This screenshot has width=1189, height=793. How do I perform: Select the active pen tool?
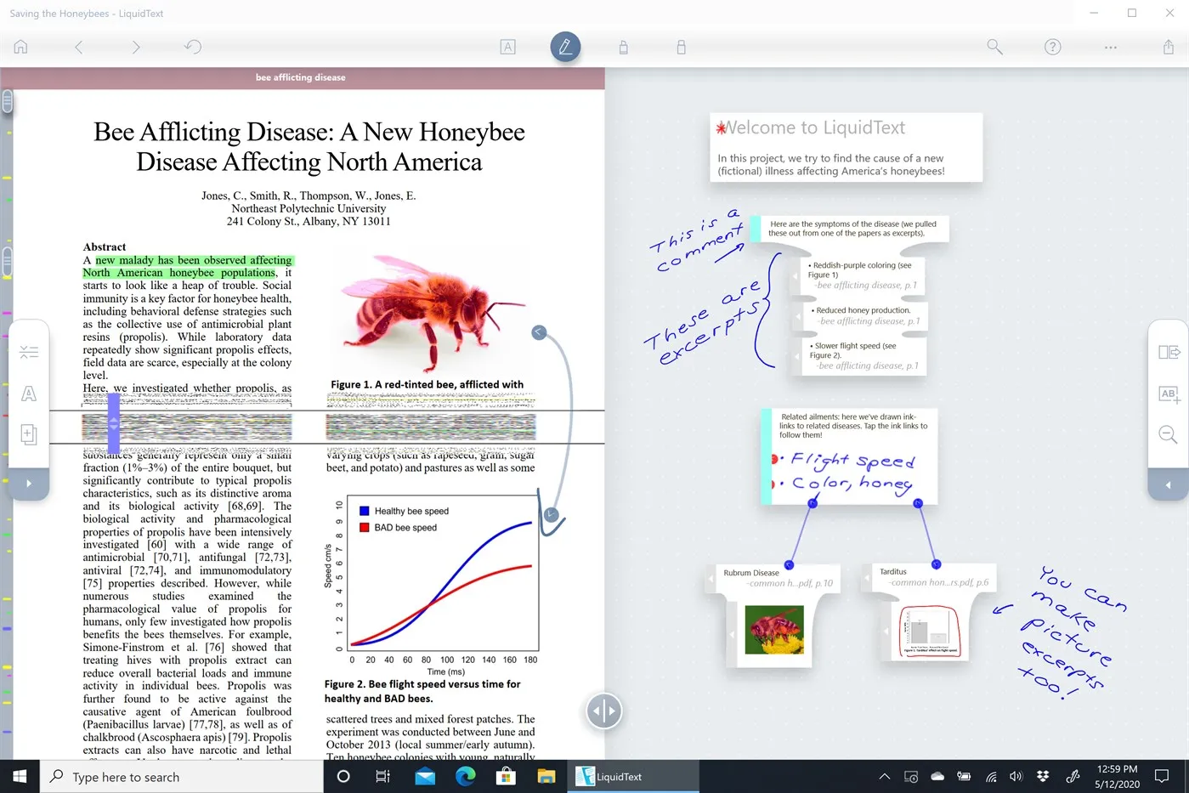[565, 47]
